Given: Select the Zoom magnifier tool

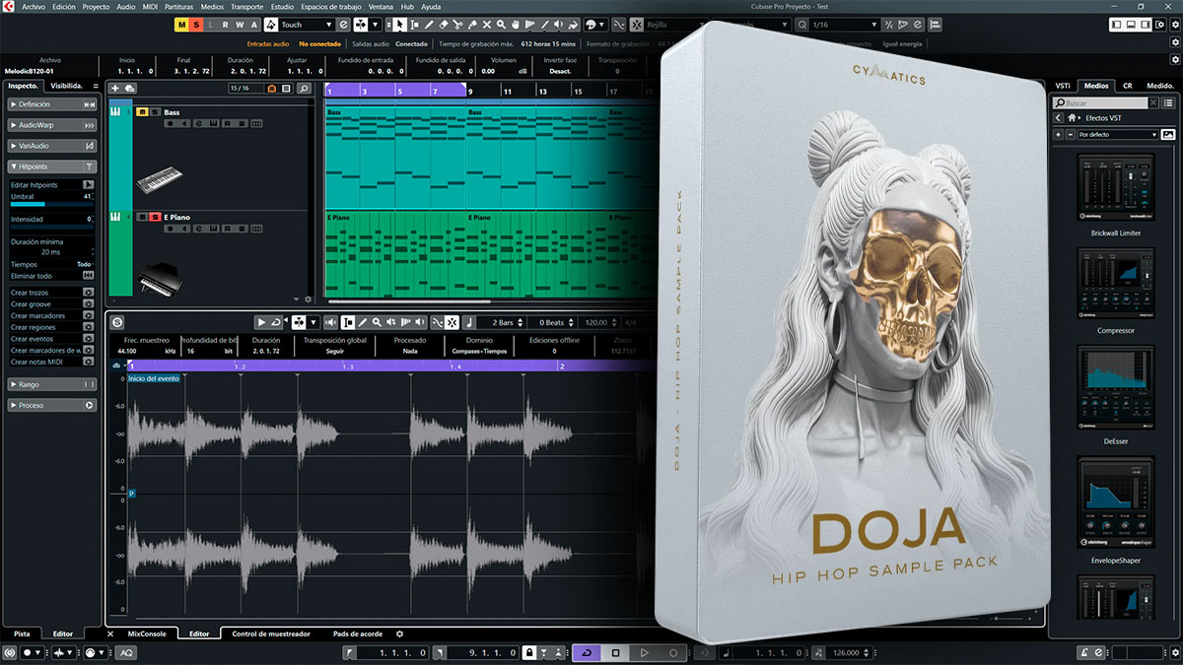Looking at the screenshot, I should [x=502, y=24].
